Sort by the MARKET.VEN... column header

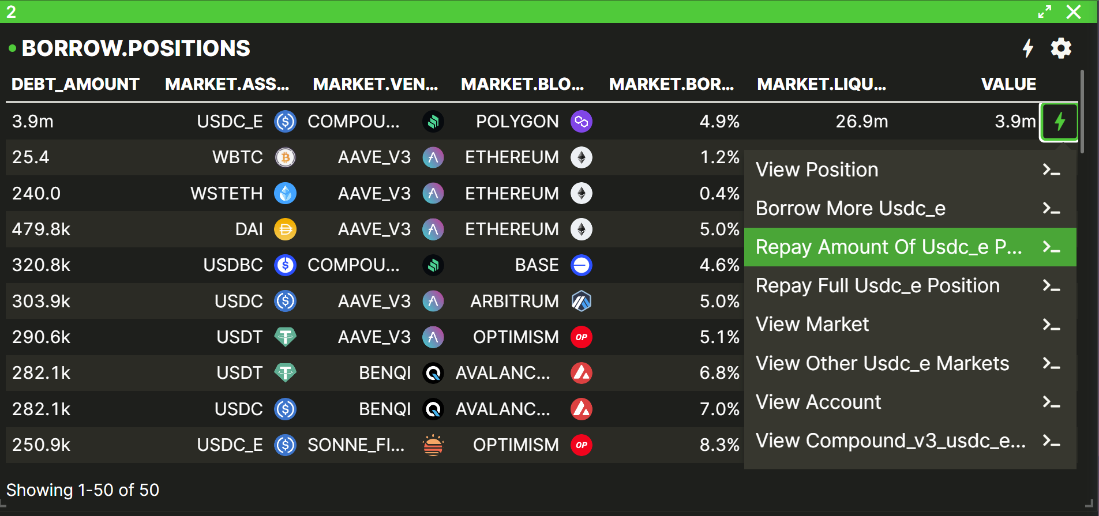tap(376, 84)
